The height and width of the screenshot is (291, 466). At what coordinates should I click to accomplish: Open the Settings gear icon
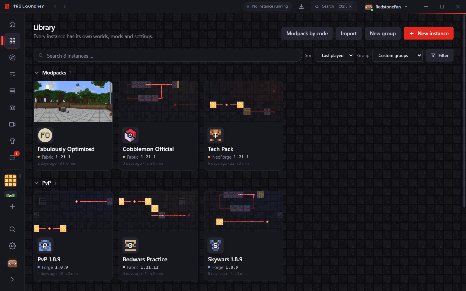coord(12,246)
